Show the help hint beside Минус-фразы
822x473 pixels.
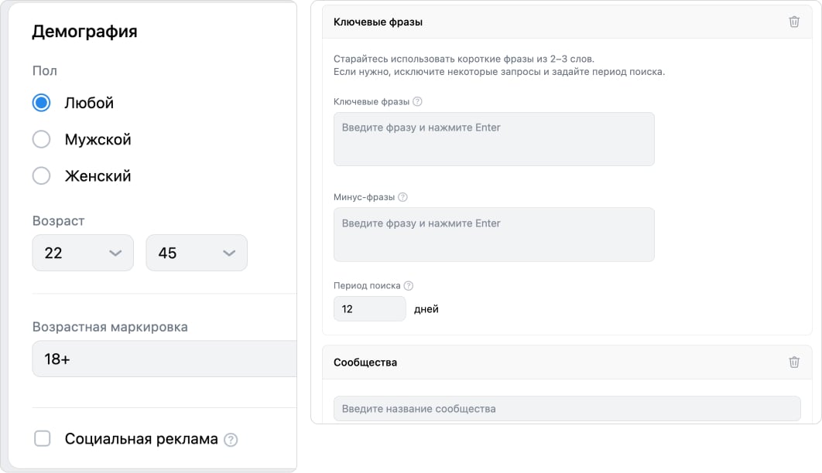(402, 198)
